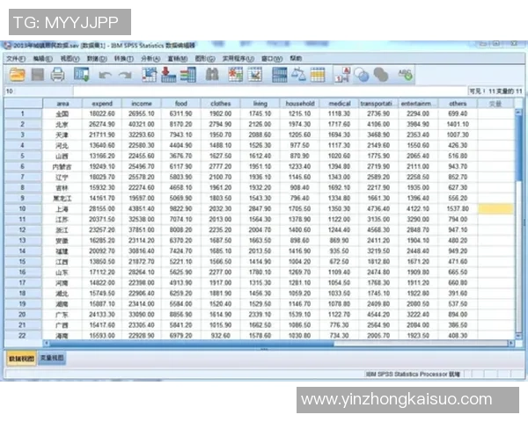Click the Redo arrow icon
The image size is (528, 422).
coord(125,76)
